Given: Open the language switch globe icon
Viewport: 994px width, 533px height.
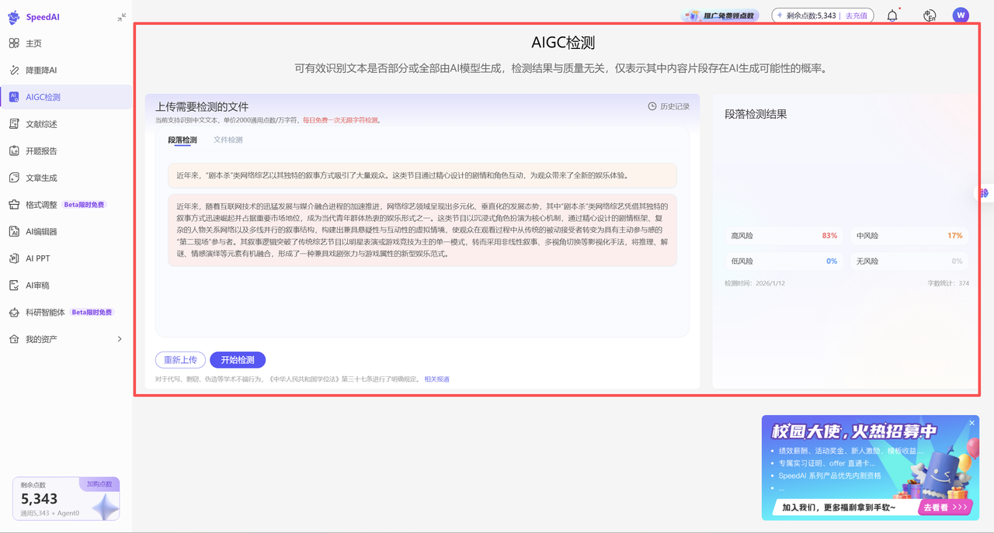Looking at the screenshot, I should point(930,16).
